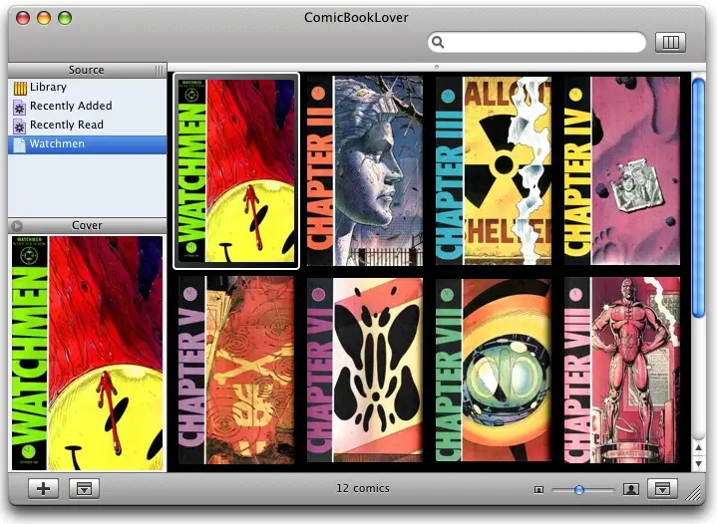Click the yellow minimize window button
The width and height of the screenshot is (717, 524).
(x=44, y=18)
